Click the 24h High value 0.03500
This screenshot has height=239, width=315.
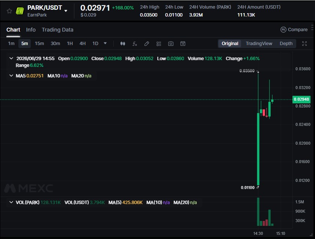149,15
